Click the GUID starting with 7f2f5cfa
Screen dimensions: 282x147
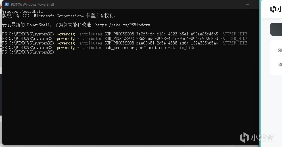(x=177, y=34)
